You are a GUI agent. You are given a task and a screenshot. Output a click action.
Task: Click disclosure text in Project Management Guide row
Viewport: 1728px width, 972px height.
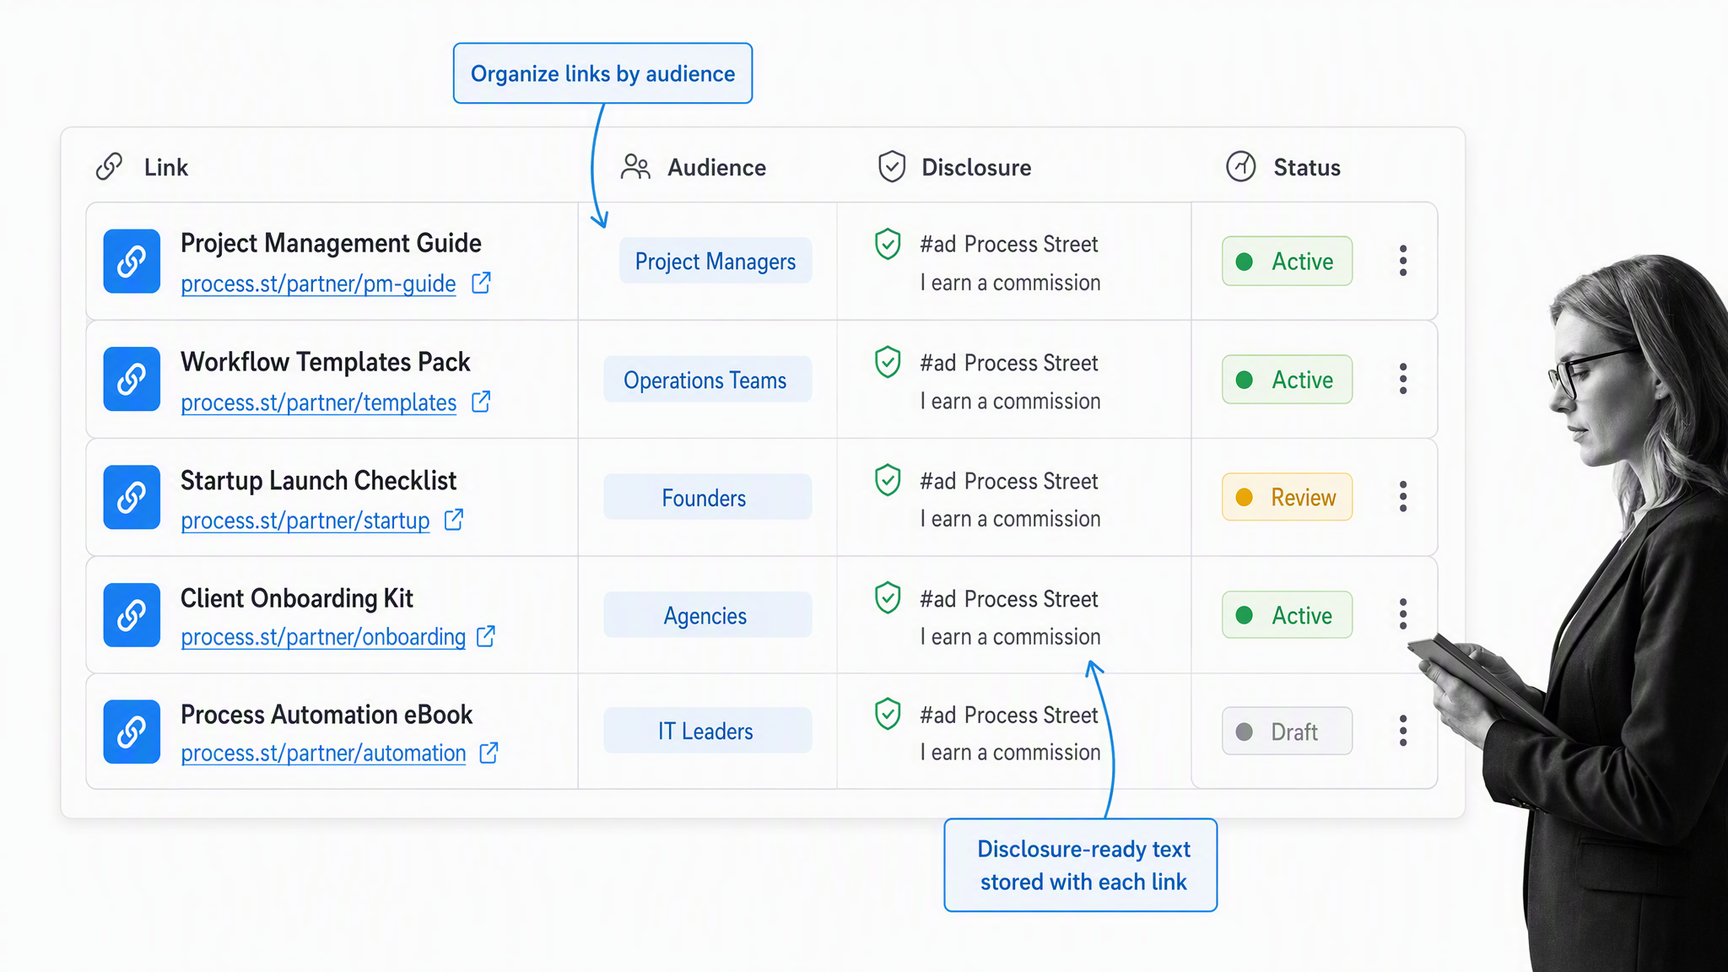click(1010, 263)
